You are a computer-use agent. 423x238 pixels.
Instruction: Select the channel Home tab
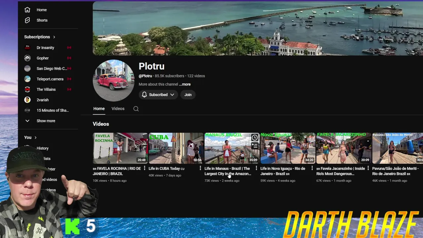[99, 109]
